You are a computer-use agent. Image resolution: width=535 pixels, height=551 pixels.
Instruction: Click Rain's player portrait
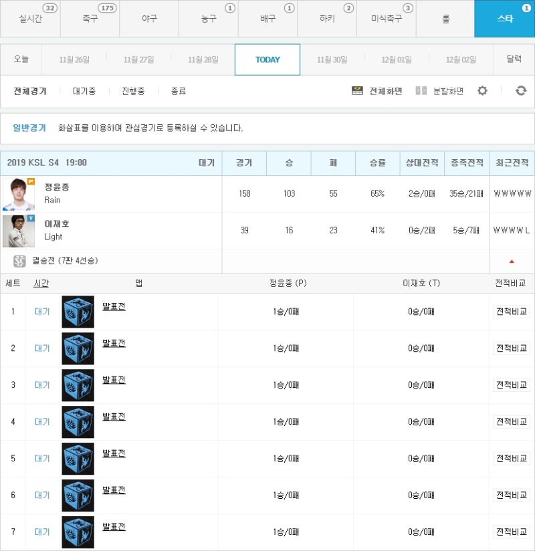coord(19,195)
